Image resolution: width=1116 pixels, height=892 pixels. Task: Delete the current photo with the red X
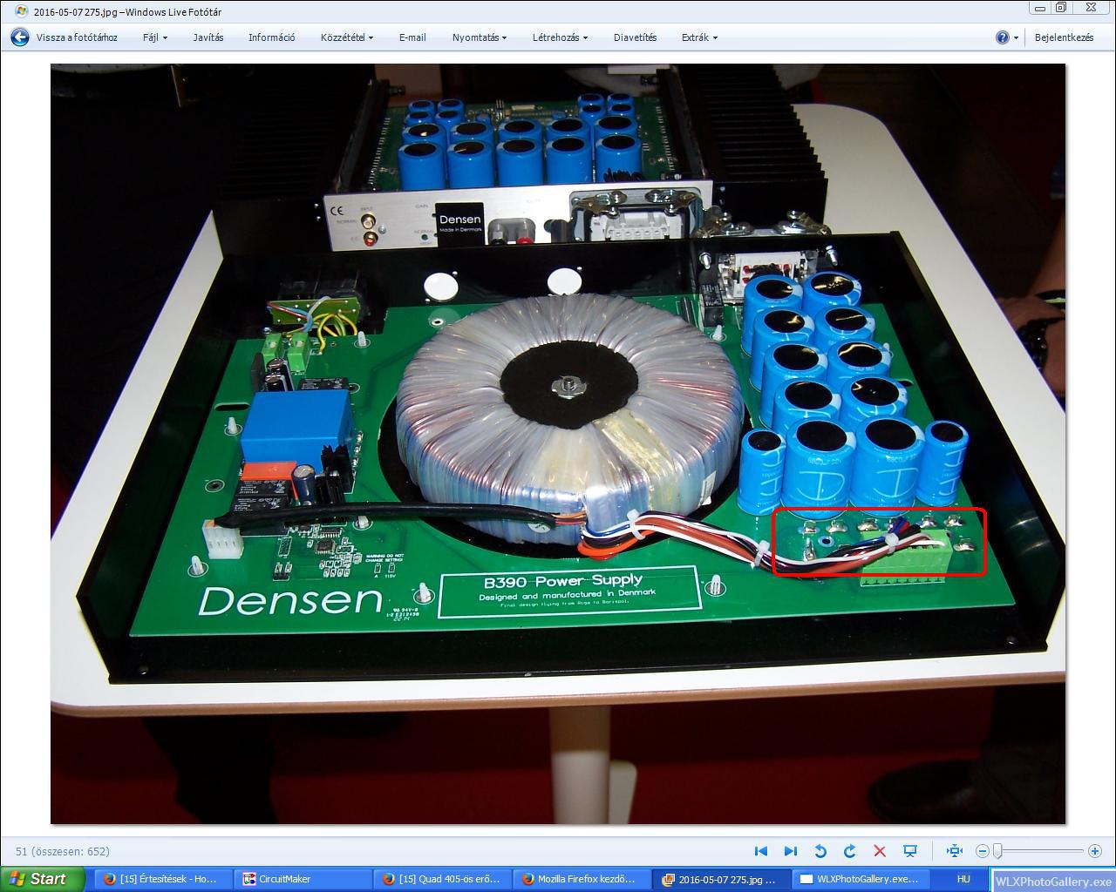tap(880, 851)
